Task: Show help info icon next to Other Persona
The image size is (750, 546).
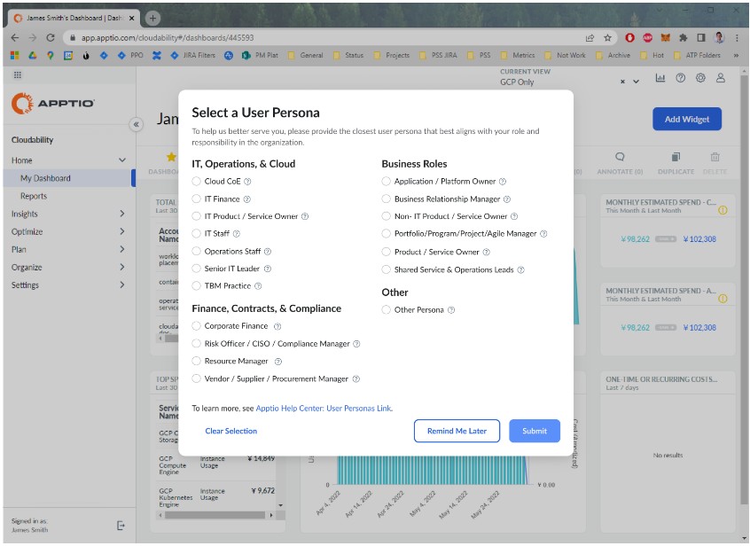Action: click(x=451, y=310)
